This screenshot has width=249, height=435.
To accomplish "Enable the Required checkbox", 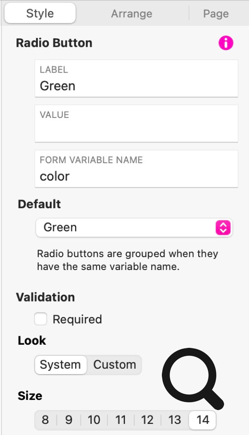I will [40, 319].
